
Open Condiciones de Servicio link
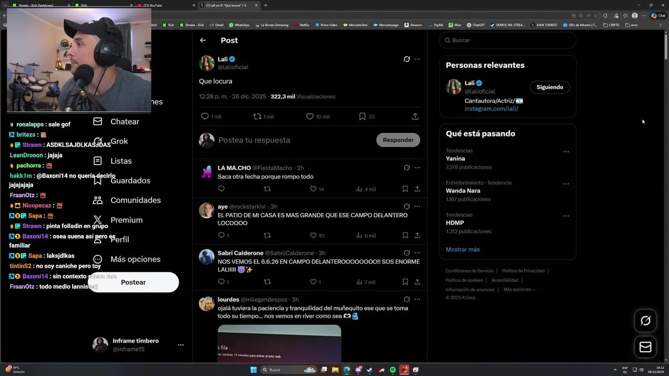pos(469,271)
